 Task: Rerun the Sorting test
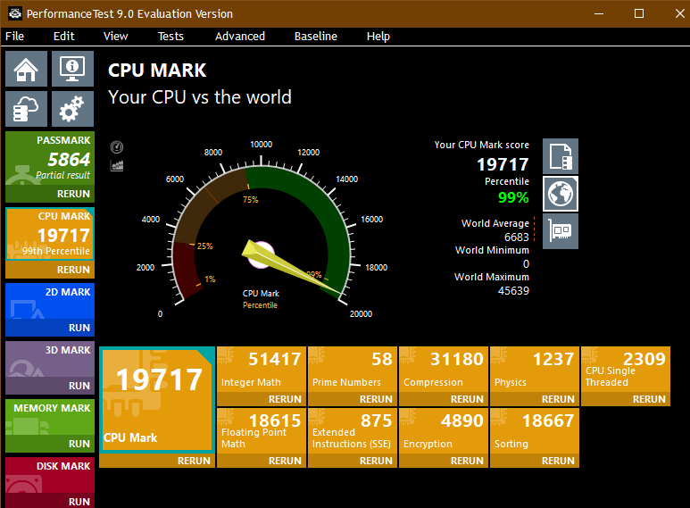pos(535,461)
